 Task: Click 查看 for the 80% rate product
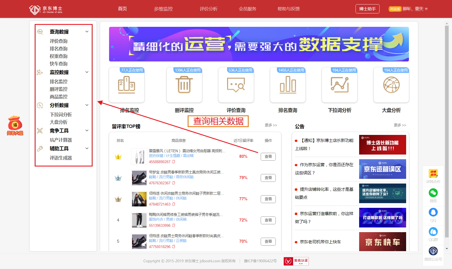tap(268, 157)
